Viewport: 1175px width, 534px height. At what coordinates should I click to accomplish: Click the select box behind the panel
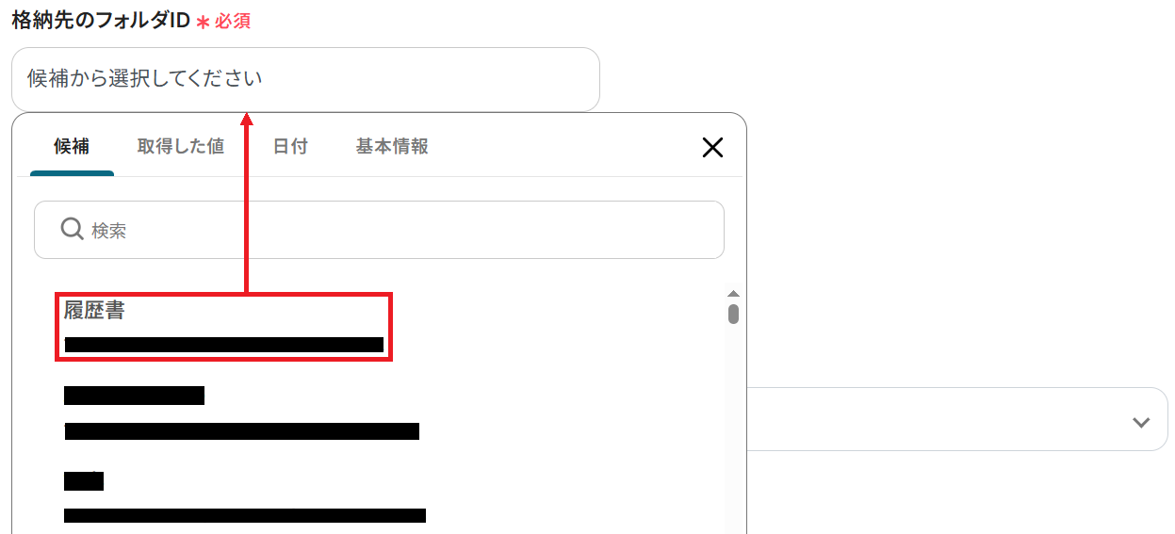pyautogui.click(x=957, y=419)
